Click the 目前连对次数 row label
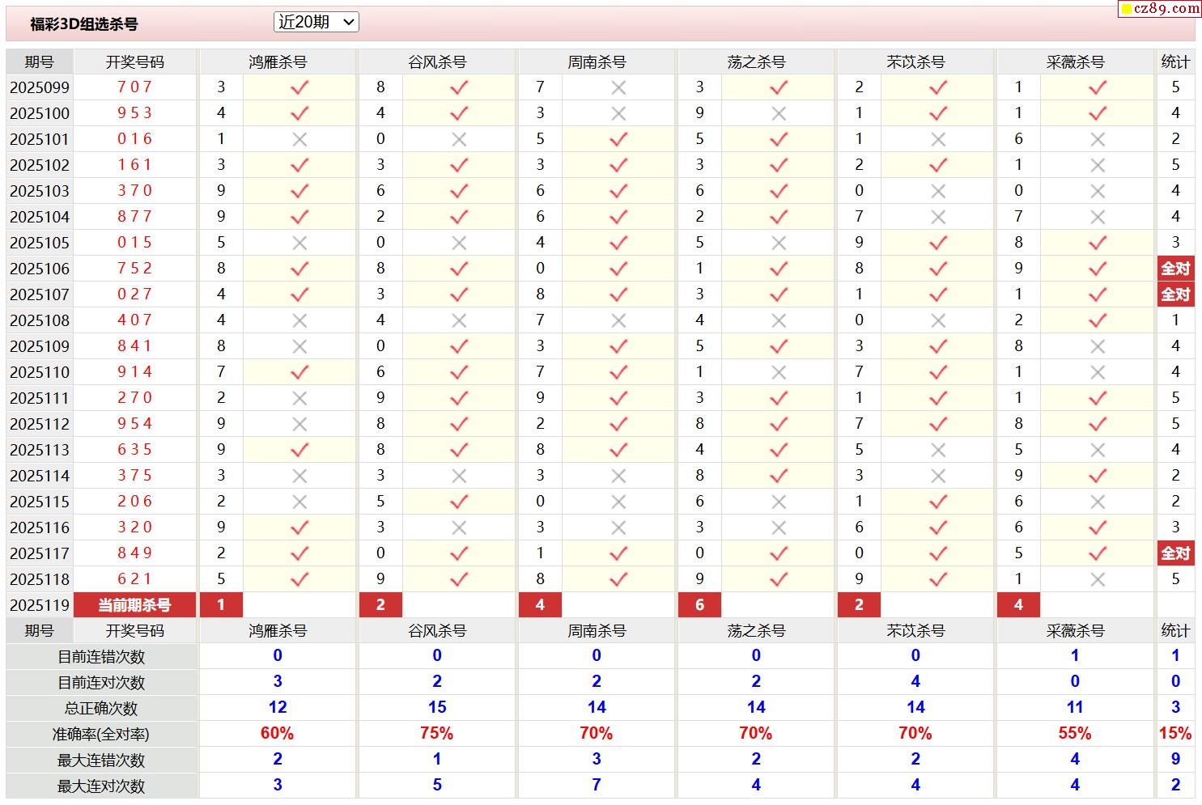Screen dimensions: 1202x805 click(101, 683)
